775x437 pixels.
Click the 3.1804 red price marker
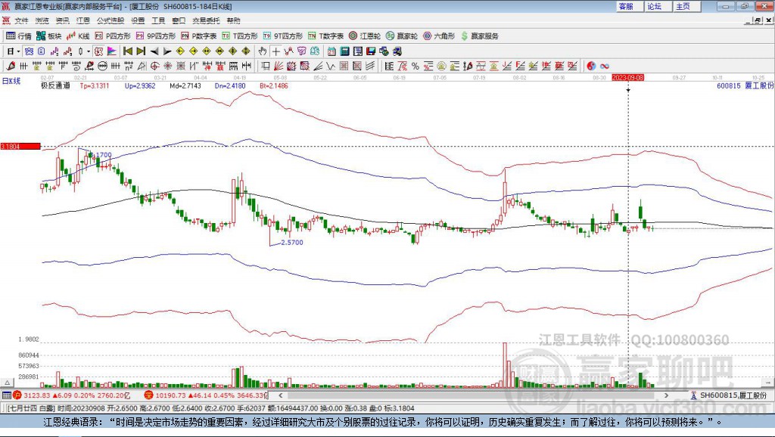click(20, 146)
